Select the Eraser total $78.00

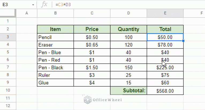coord(165,45)
